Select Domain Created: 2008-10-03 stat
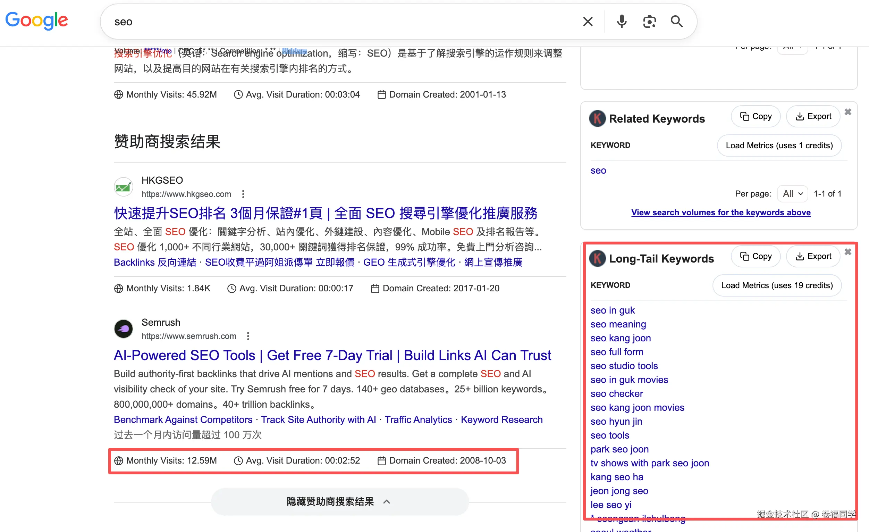This screenshot has width=869, height=532. coord(441,461)
